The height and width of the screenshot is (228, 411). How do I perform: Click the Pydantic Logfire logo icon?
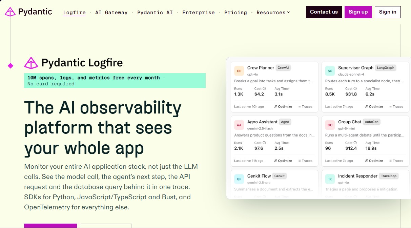coord(31,63)
